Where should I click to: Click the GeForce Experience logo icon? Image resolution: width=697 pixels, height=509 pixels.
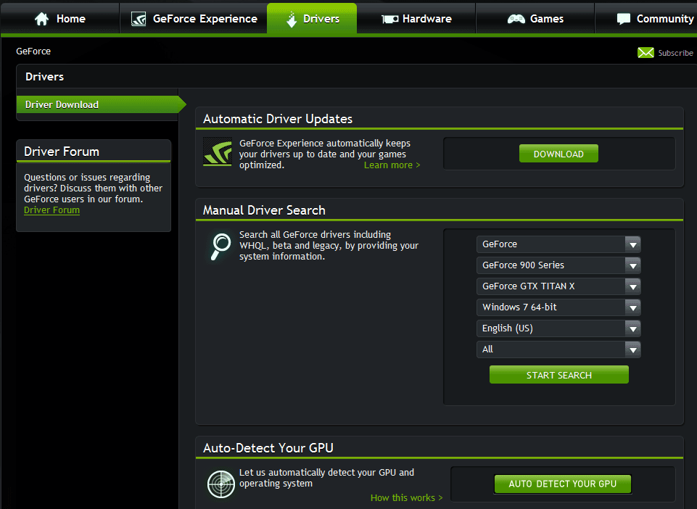(x=137, y=18)
